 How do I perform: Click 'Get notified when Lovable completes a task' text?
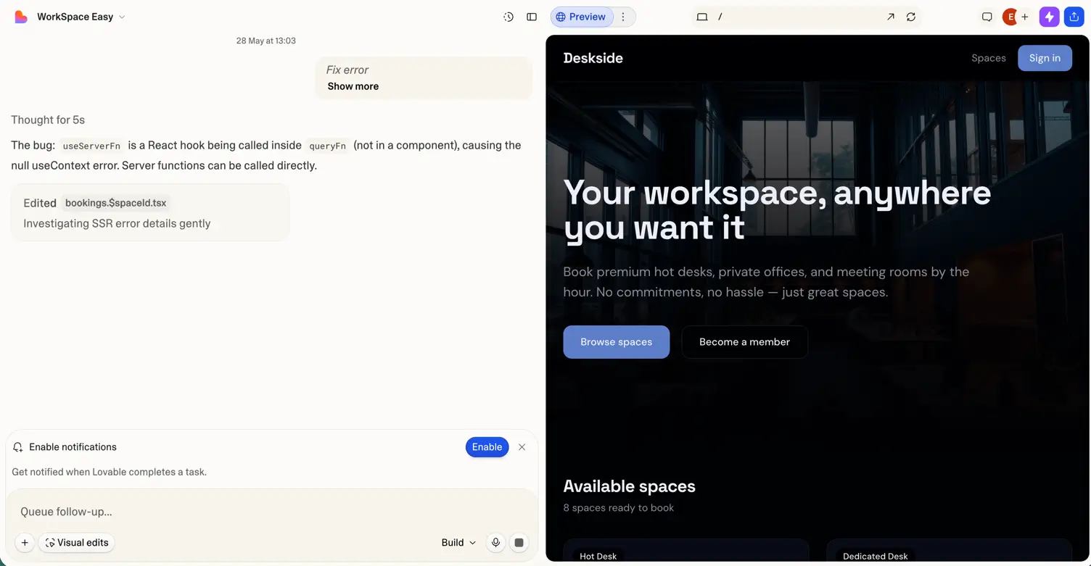coord(110,472)
